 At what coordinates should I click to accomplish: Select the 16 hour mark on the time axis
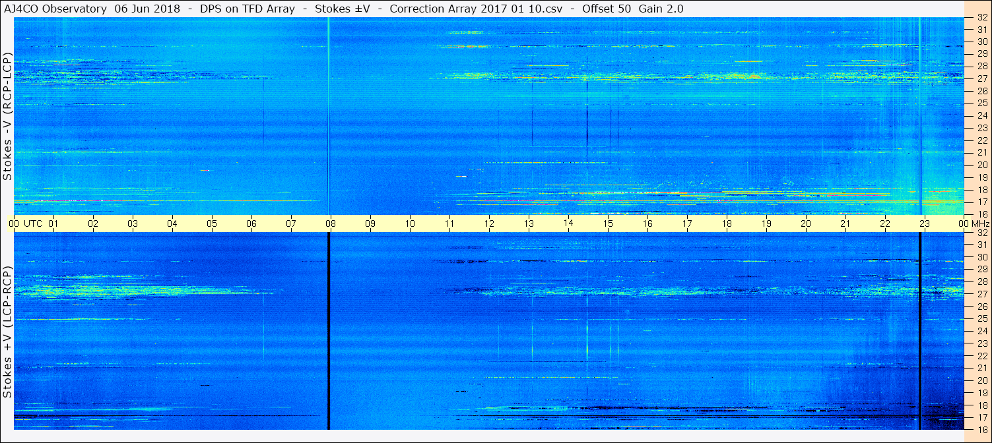[x=647, y=223]
